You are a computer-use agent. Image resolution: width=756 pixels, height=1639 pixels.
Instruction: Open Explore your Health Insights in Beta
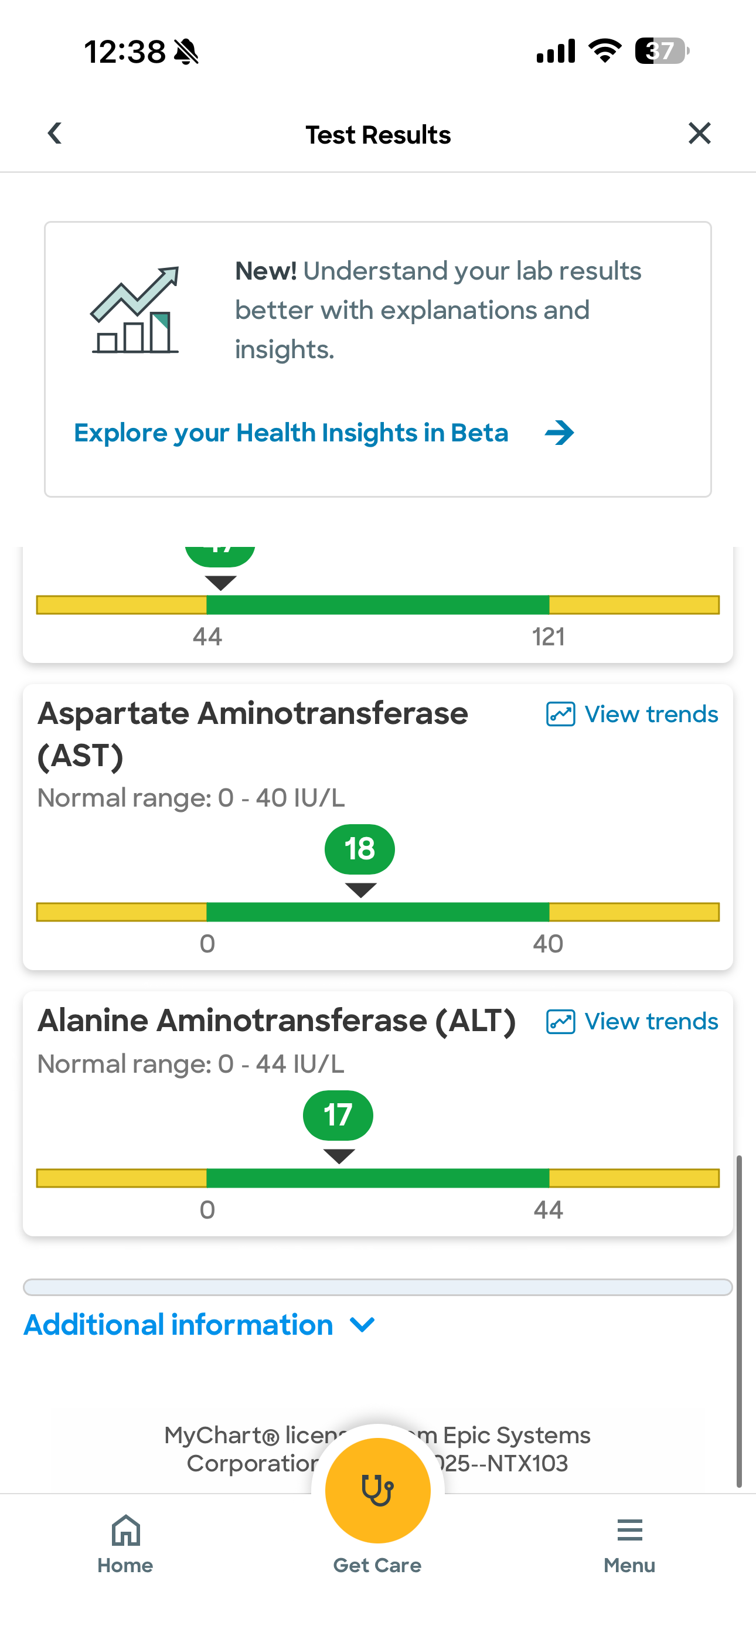tap(291, 433)
